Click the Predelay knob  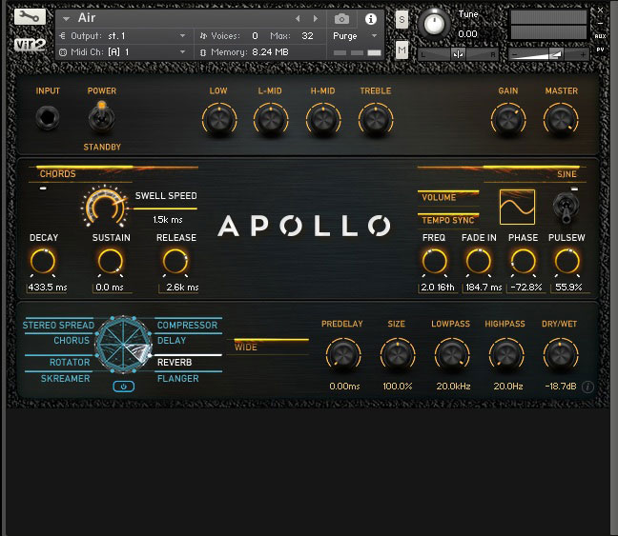(343, 355)
